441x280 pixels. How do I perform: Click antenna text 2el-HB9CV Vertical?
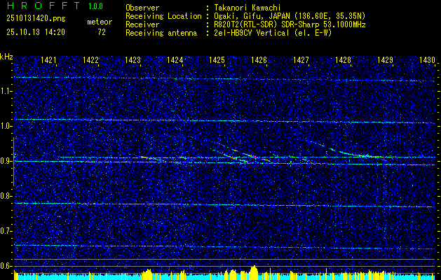click(252, 33)
